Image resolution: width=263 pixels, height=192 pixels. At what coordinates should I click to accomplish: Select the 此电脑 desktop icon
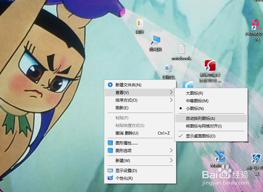coord(155,41)
